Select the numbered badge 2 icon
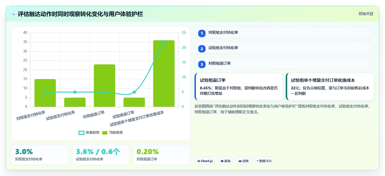 (202, 49)
